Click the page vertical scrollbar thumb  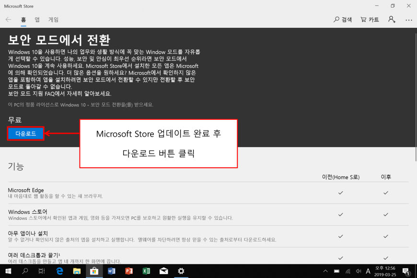click(416, 97)
